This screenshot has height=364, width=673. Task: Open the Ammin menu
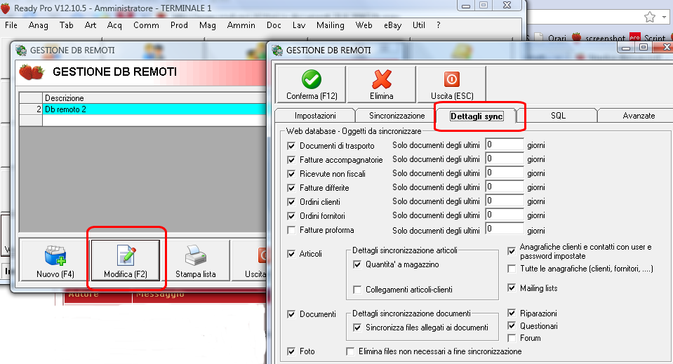tap(241, 25)
